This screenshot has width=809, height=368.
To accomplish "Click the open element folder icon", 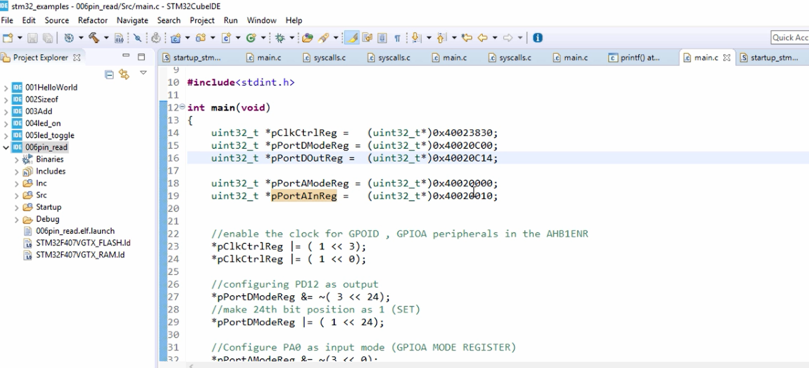I will [x=307, y=38].
